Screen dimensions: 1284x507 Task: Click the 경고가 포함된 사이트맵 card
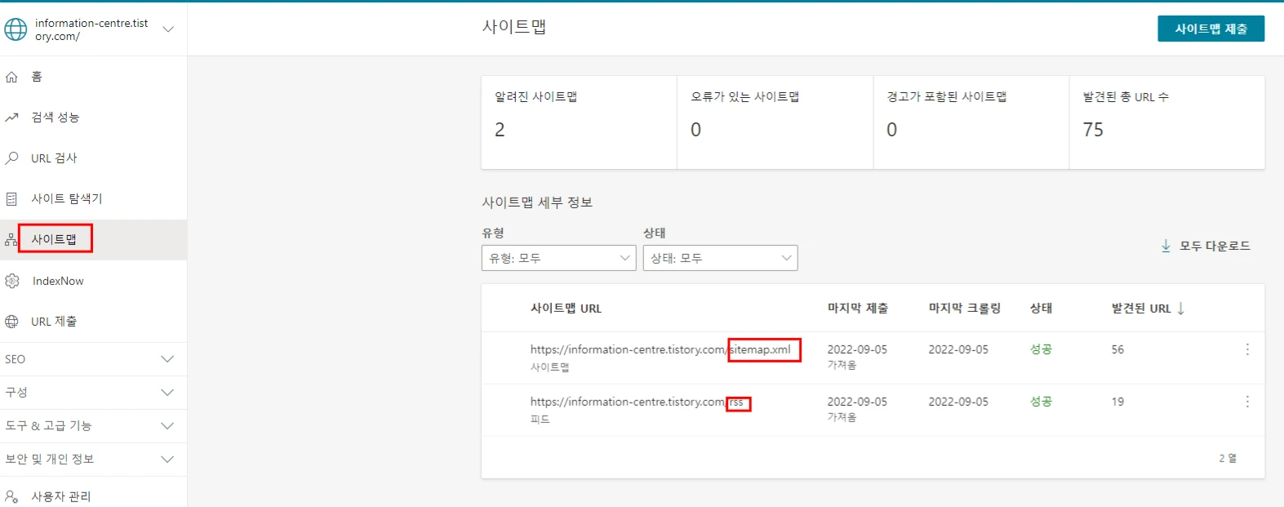tap(971, 122)
